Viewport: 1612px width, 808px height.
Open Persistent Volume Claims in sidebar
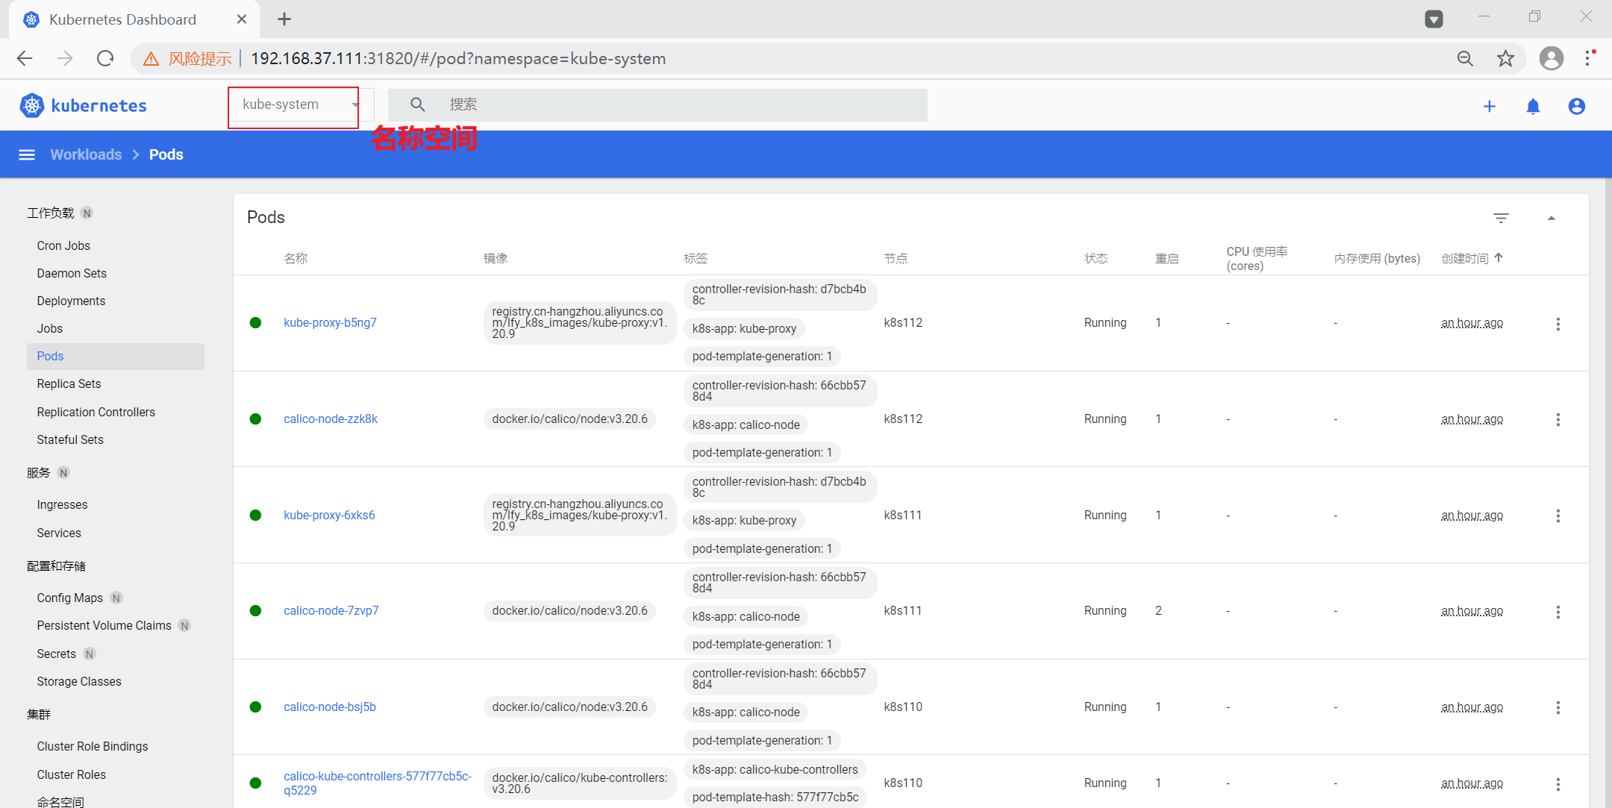104,625
